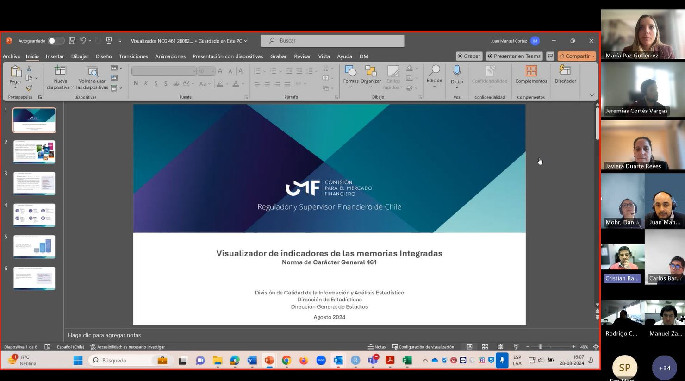Image resolution: width=685 pixels, height=381 pixels.
Task: Switch to the Insertar tab
Action: [x=55, y=56]
